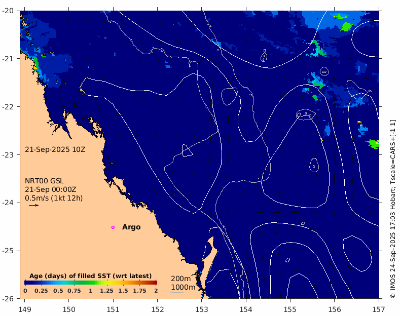Click the '0.5' color bar tick label
Viewport: 400px width, 316px height.
click(x=58, y=291)
